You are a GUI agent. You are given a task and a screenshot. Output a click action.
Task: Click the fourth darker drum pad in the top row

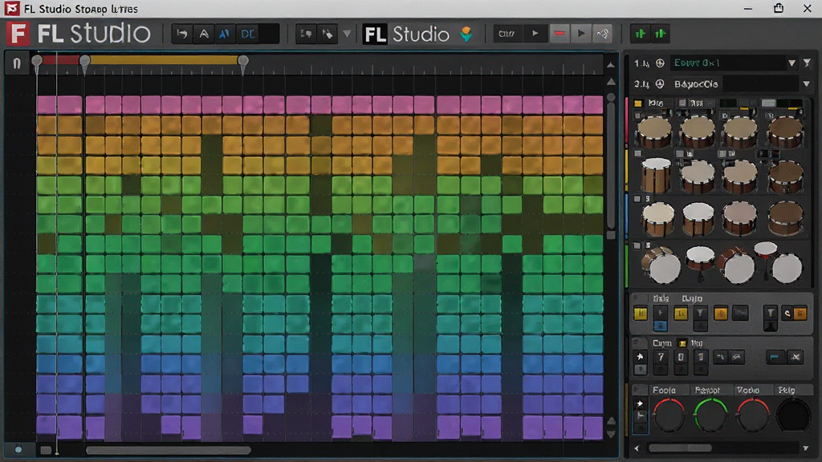click(785, 131)
